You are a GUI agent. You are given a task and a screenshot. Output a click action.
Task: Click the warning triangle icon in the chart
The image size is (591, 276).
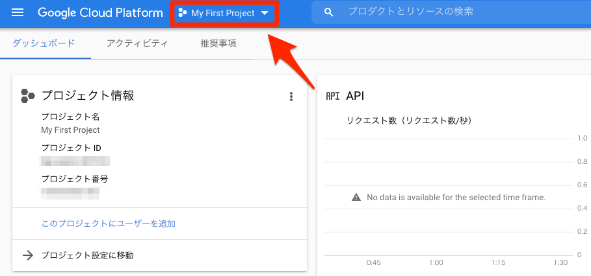356,197
